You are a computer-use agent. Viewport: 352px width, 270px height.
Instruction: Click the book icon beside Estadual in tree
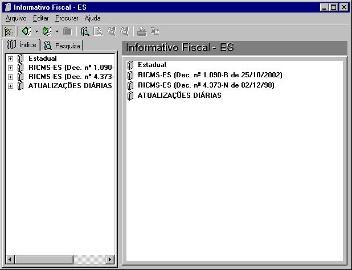coord(21,59)
